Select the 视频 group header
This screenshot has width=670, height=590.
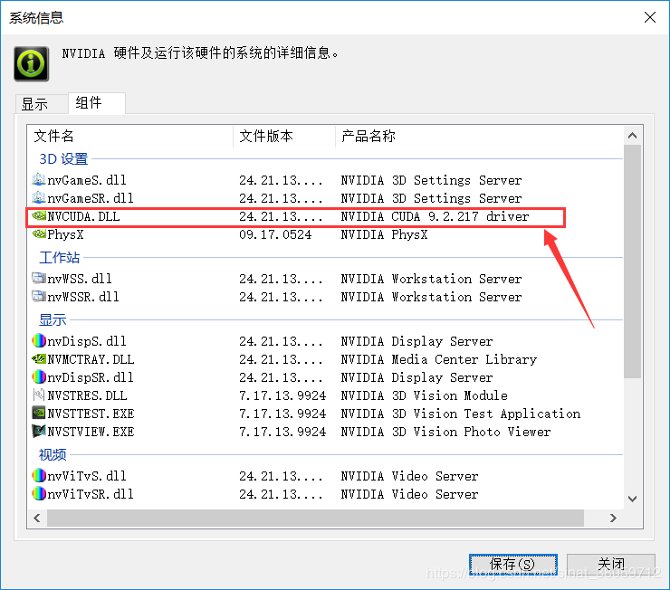pyautogui.click(x=53, y=454)
